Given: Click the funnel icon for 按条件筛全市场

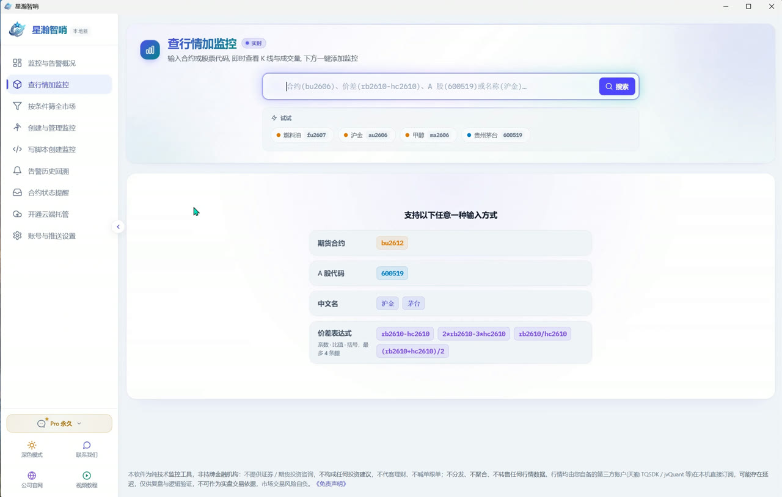Looking at the screenshot, I should pos(17,106).
